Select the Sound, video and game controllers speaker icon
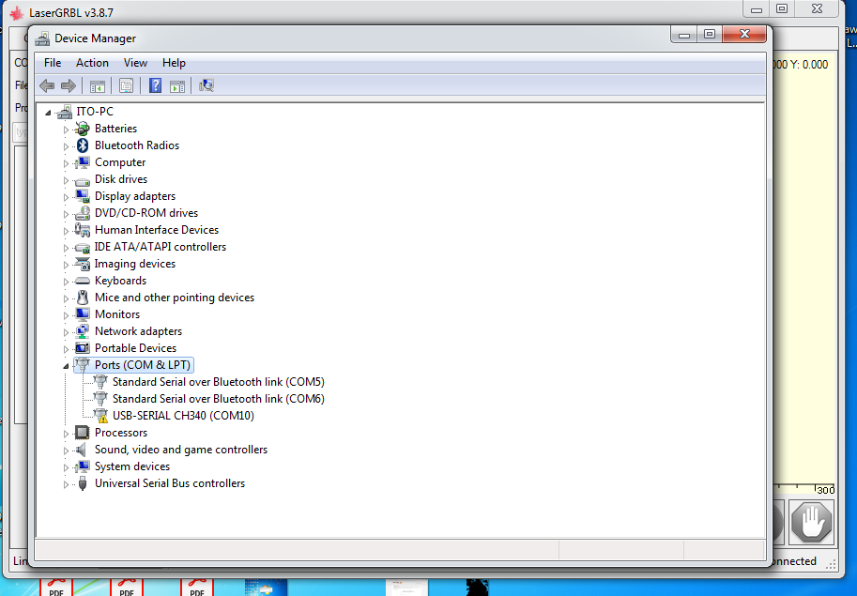 point(82,450)
